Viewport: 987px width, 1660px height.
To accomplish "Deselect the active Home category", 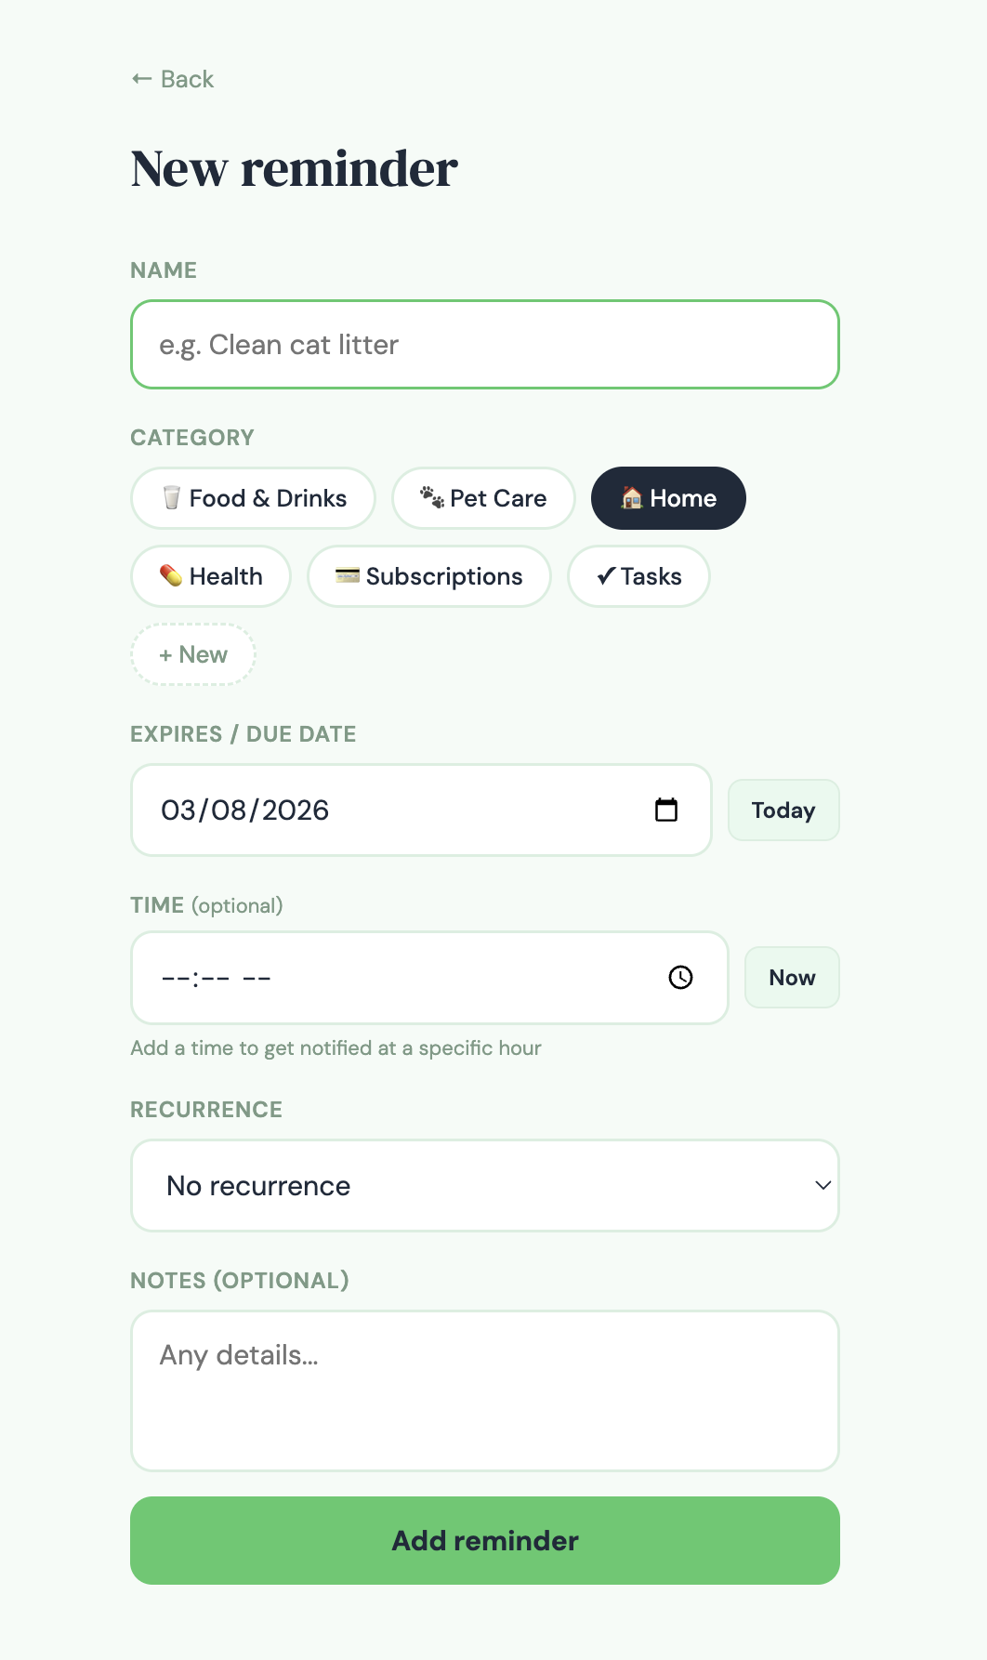I will point(668,498).
